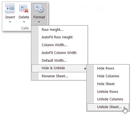Open the Delete dropdown arrow
Viewport: 131px width, 114px height.
(24, 22)
